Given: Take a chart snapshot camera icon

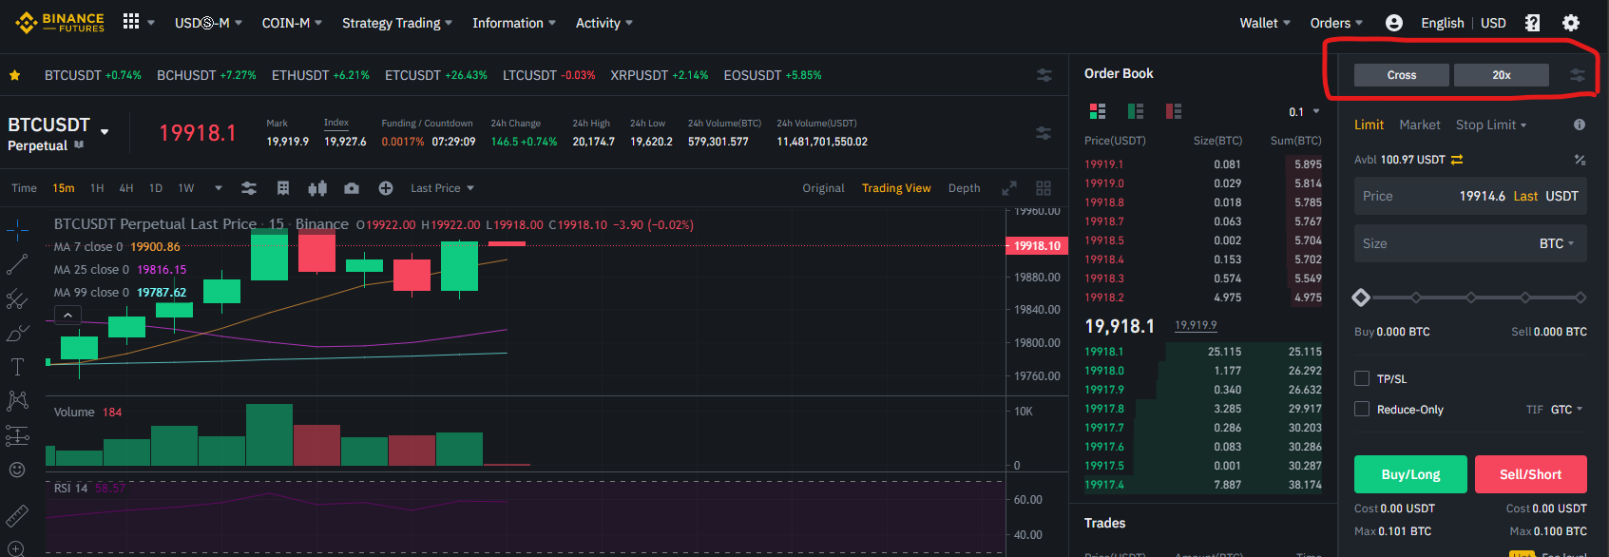Looking at the screenshot, I should 352,188.
